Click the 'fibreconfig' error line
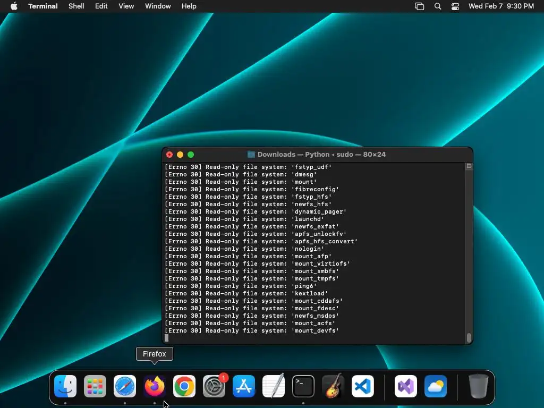The width and height of the screenshot is (544, 408). pyautogui.click(x=251, y=190)
